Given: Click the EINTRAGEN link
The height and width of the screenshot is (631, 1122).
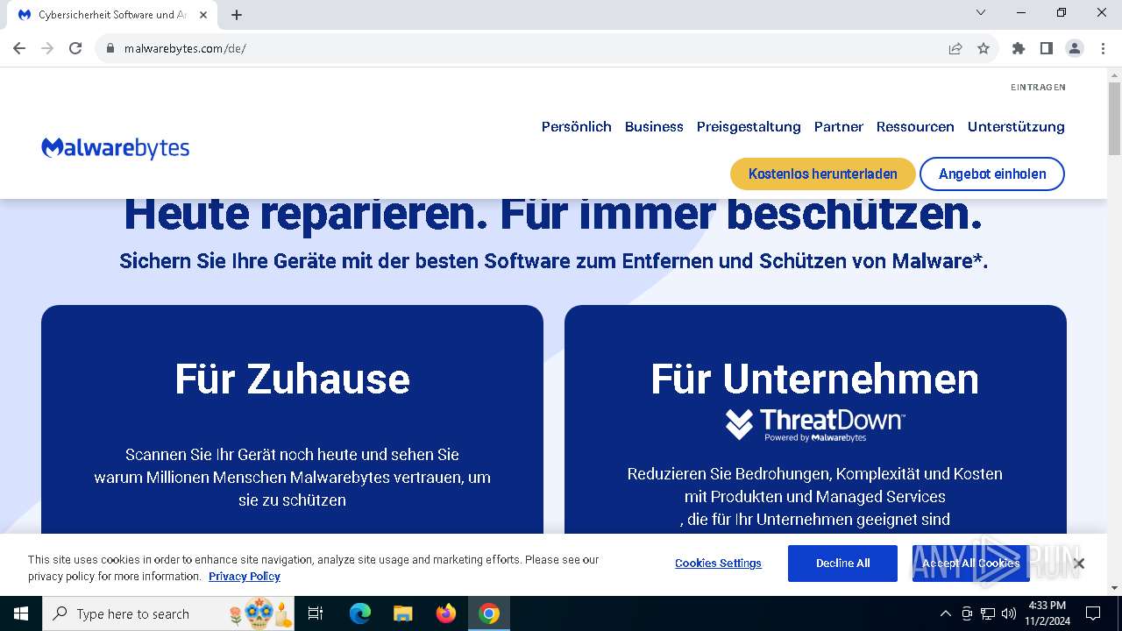Looking at the screenshot, I should (1038, 88).
